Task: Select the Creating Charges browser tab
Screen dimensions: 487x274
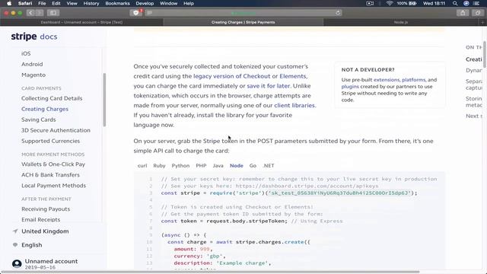Action: (243, 22)
